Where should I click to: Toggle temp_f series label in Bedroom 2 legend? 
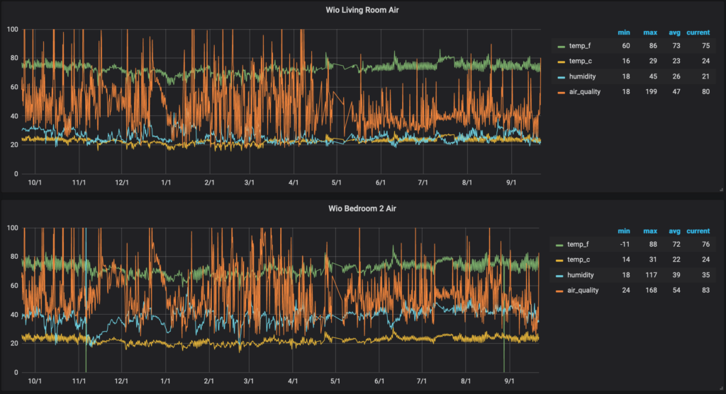[x=579, y=245]
